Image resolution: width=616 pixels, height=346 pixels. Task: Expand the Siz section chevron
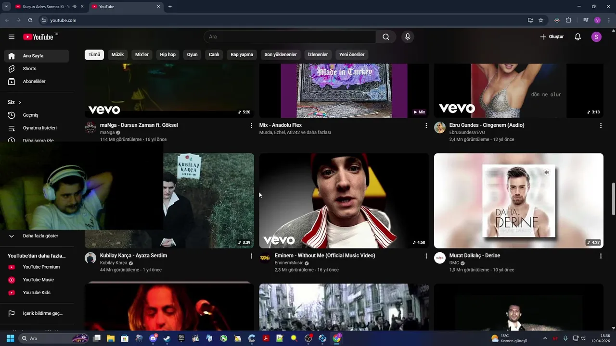(20, 102)
